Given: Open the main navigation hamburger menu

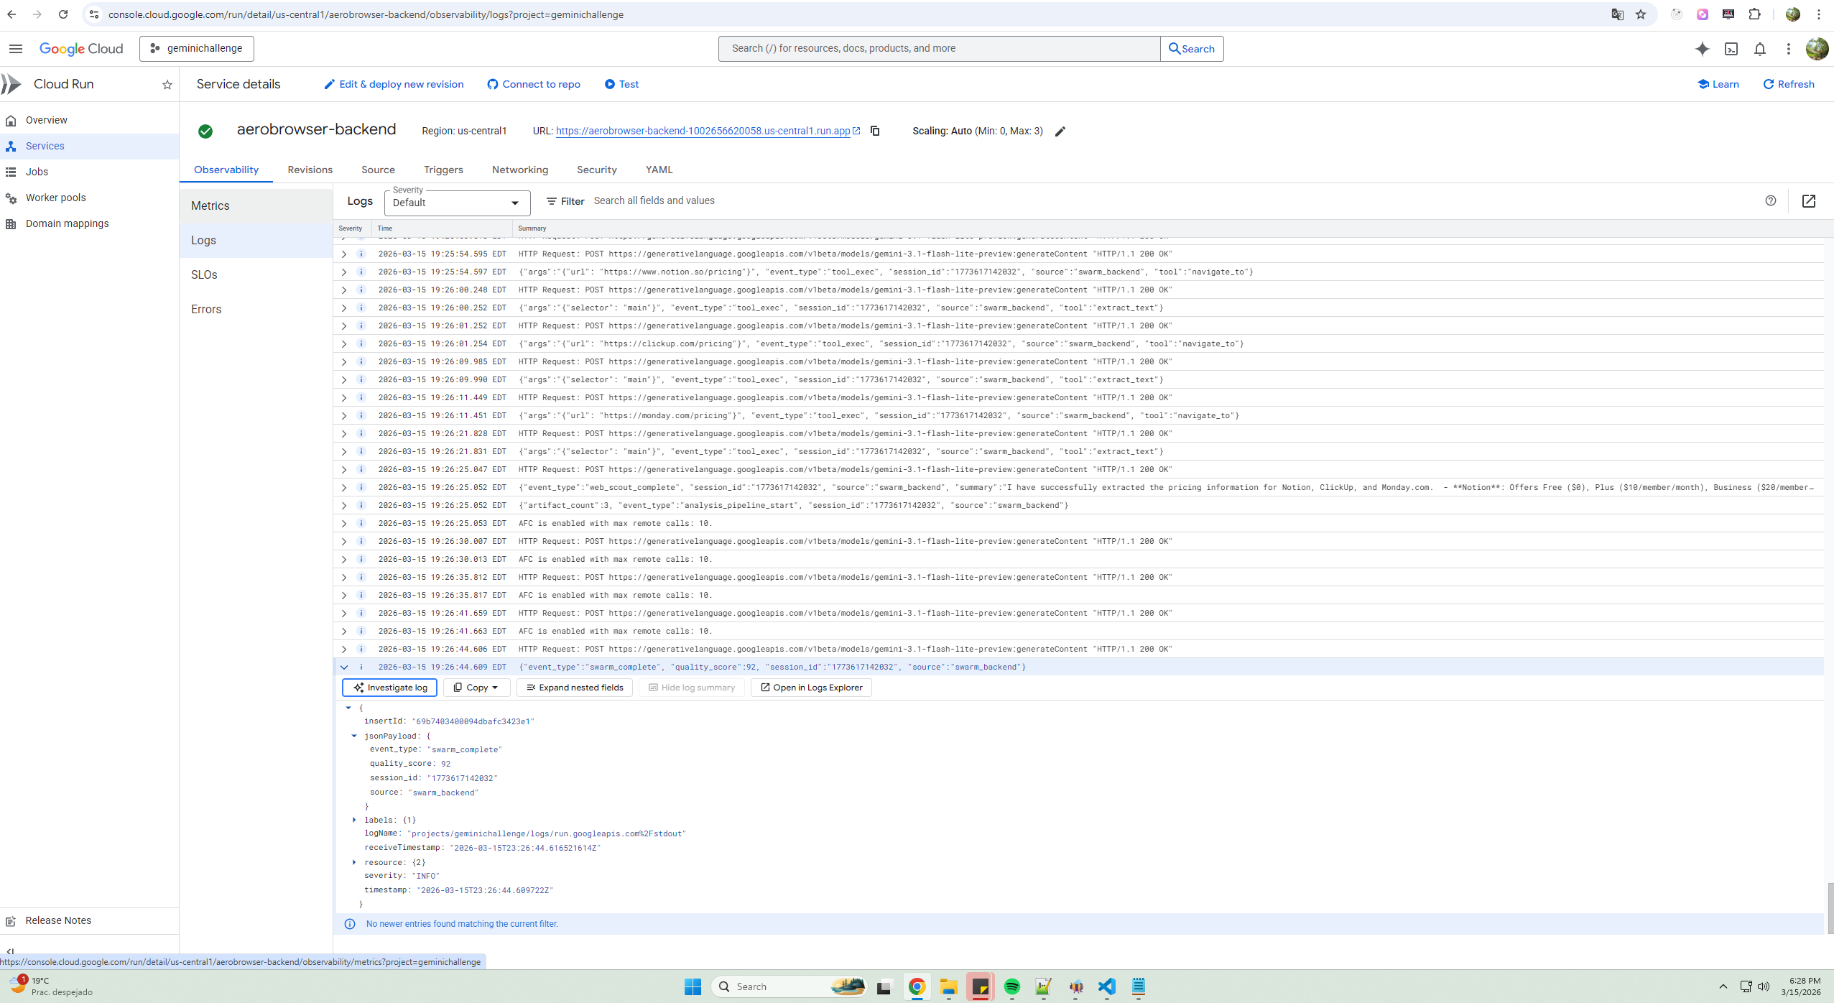Looking at the screenshot, I should (x=16, y=49).
